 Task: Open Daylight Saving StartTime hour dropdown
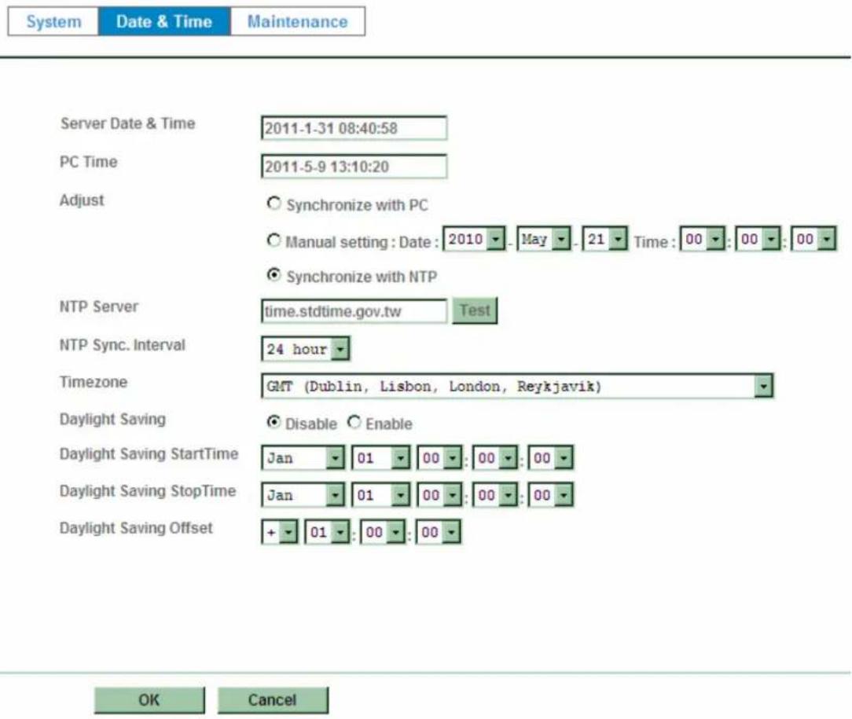439,458
